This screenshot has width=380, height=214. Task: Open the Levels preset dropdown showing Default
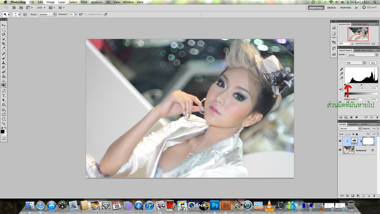[362, 55]
